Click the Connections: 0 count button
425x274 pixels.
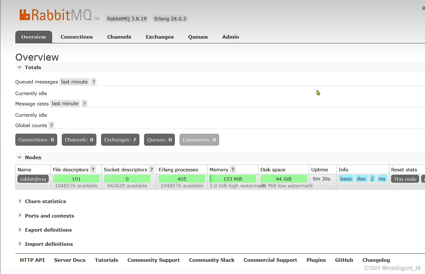point(36,140)
